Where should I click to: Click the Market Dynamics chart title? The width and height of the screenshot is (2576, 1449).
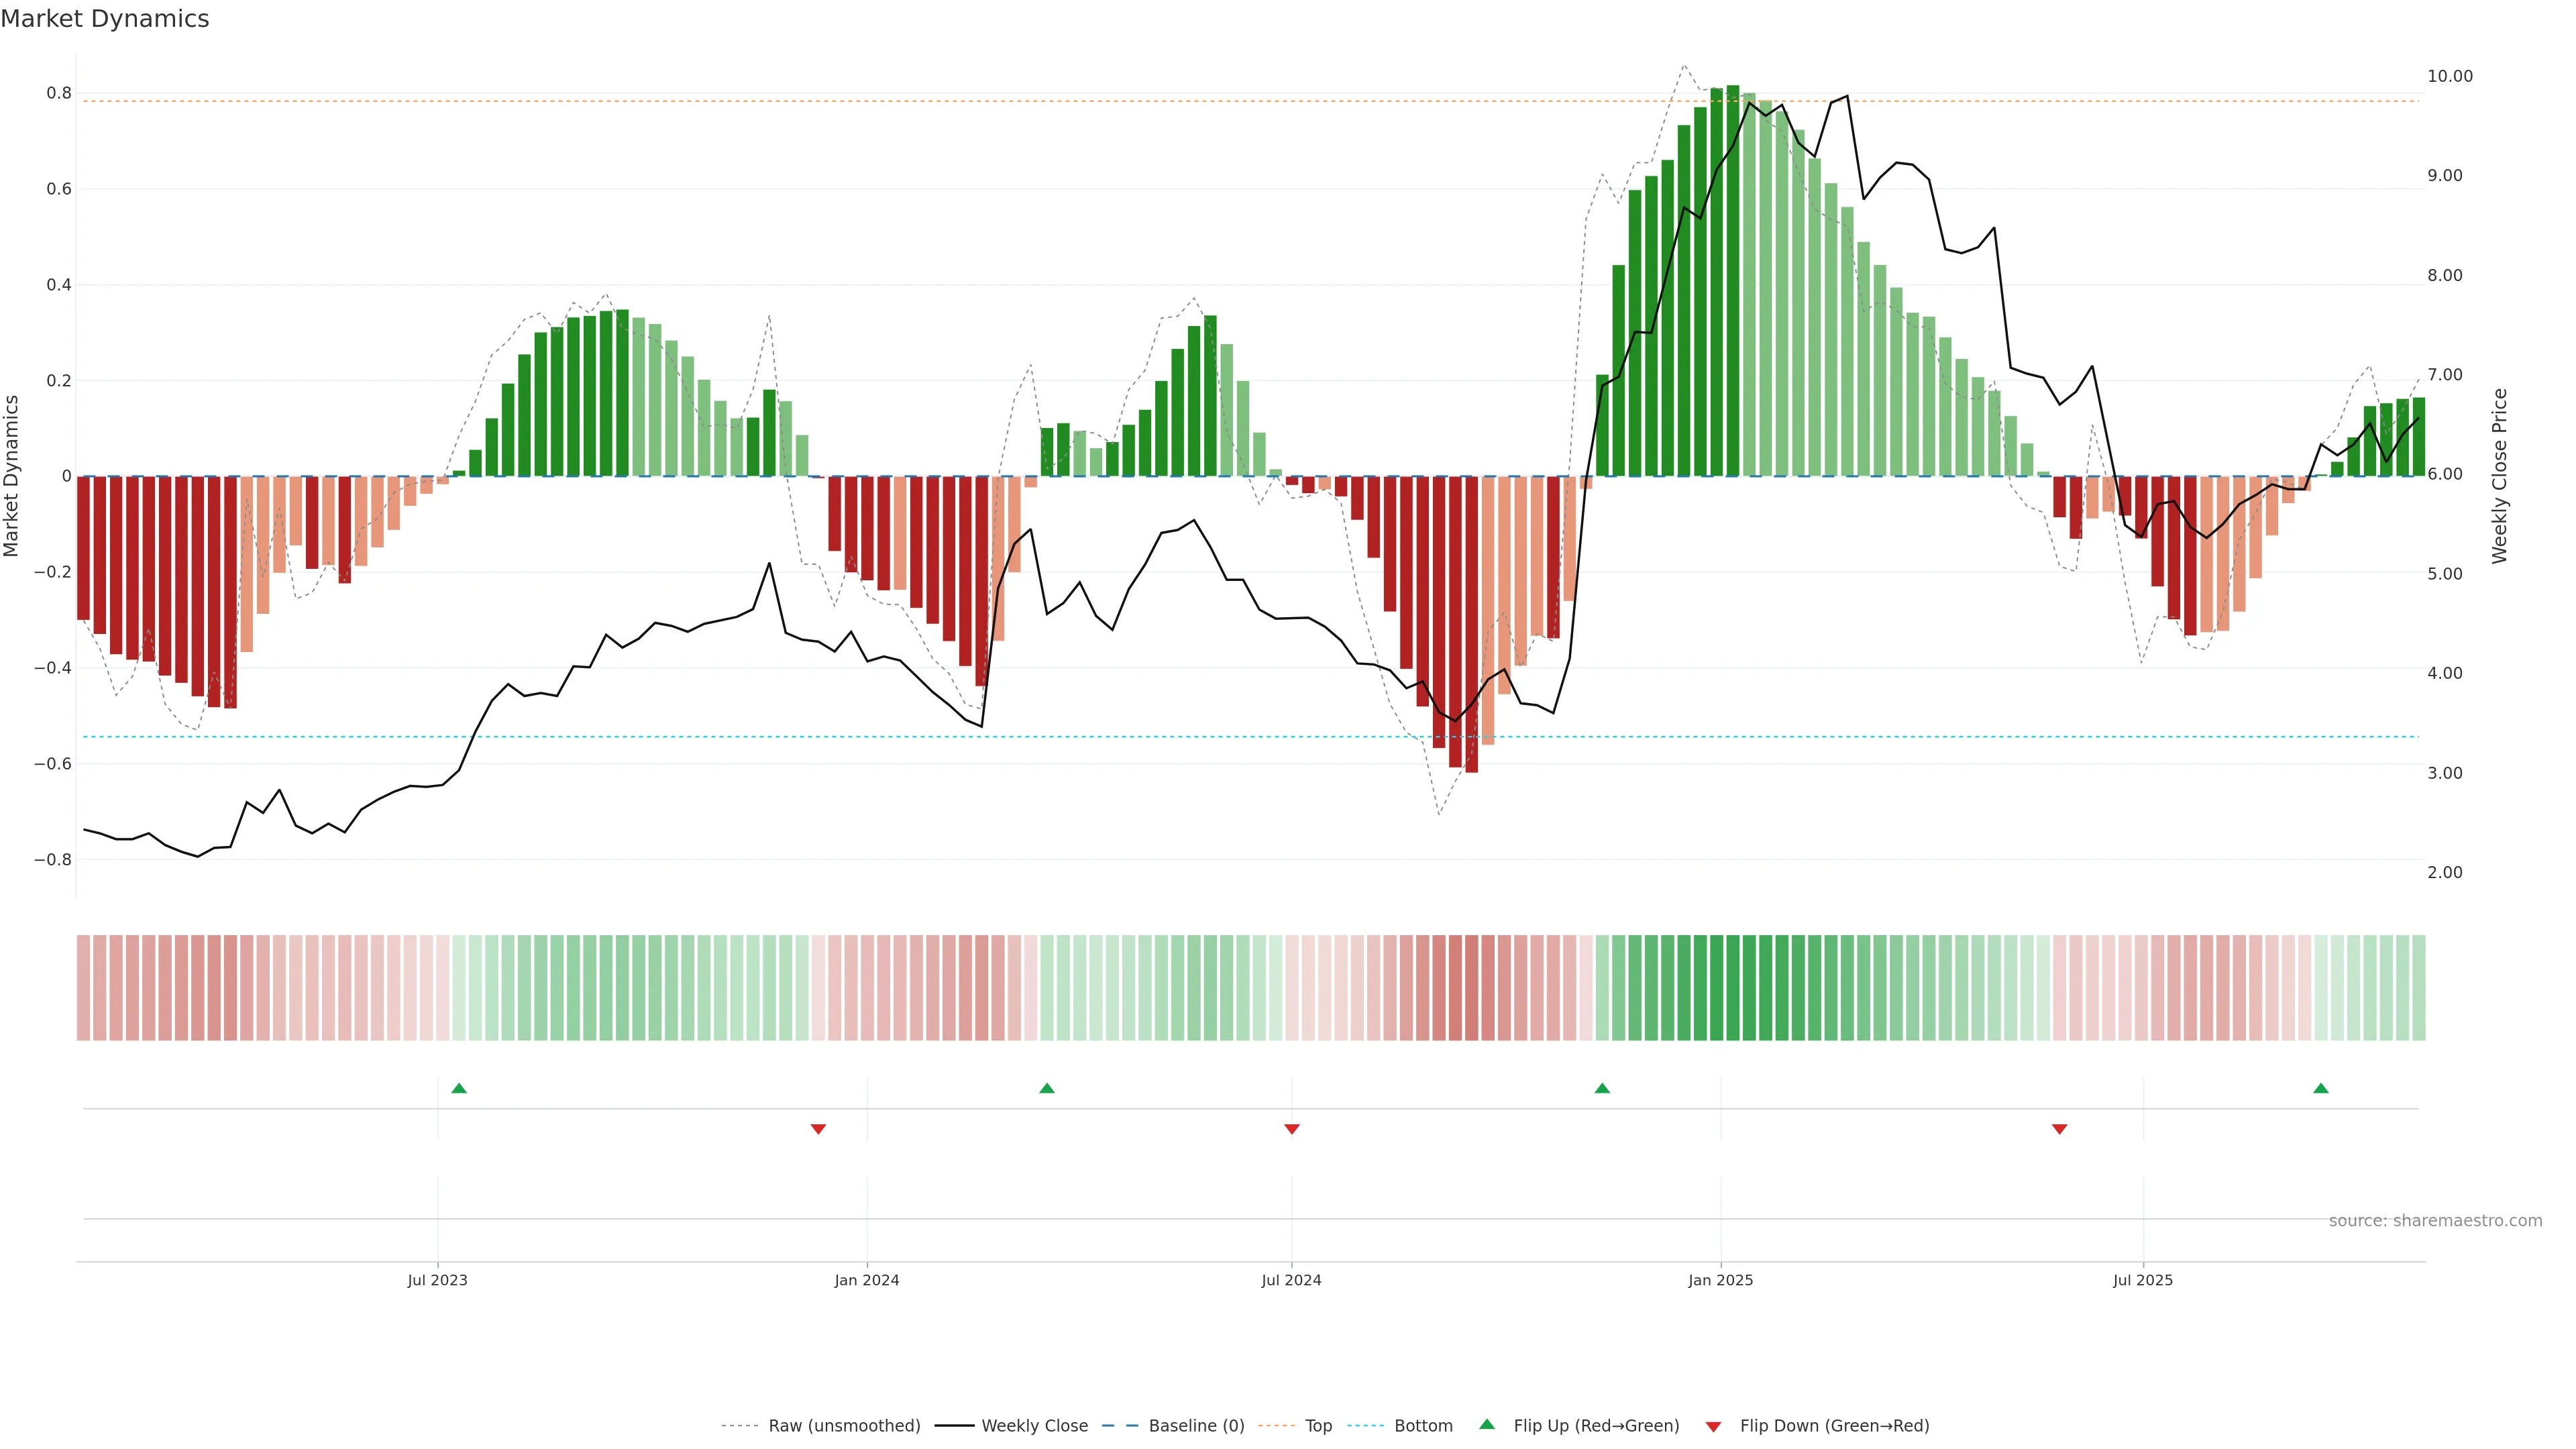pos(105,19)
